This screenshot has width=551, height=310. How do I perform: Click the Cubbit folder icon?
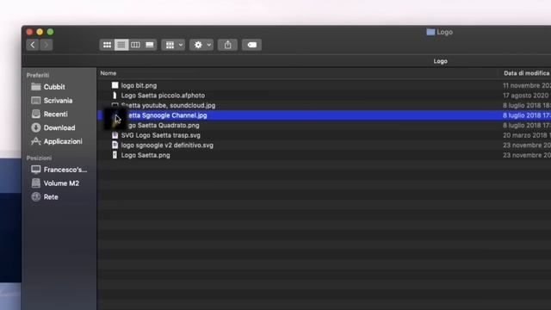click(x=36, y=86)
